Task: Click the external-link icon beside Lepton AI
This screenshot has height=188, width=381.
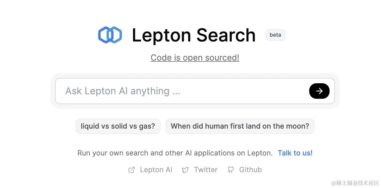Action: 131,170
